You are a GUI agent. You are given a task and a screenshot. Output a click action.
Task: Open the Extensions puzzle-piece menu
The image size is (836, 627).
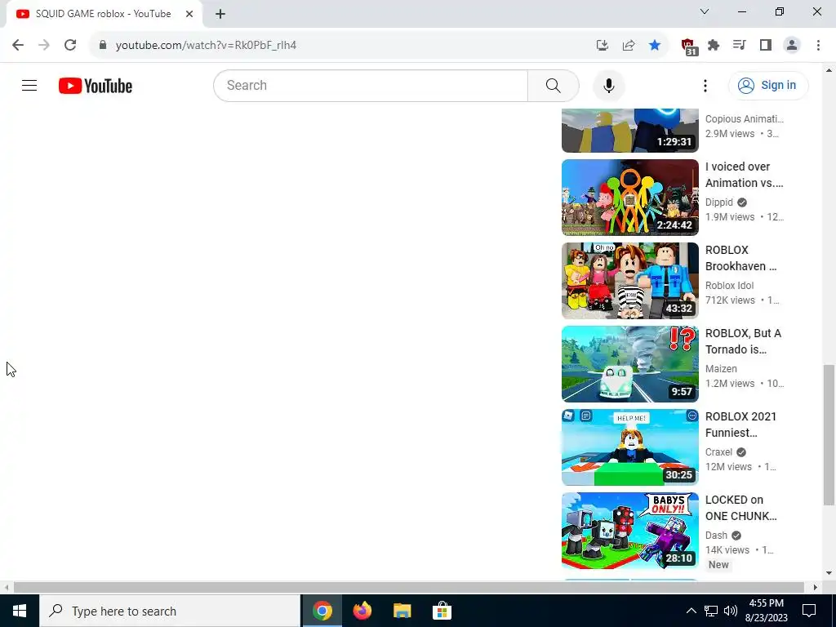pyautogui.click(x=714, y=45)
